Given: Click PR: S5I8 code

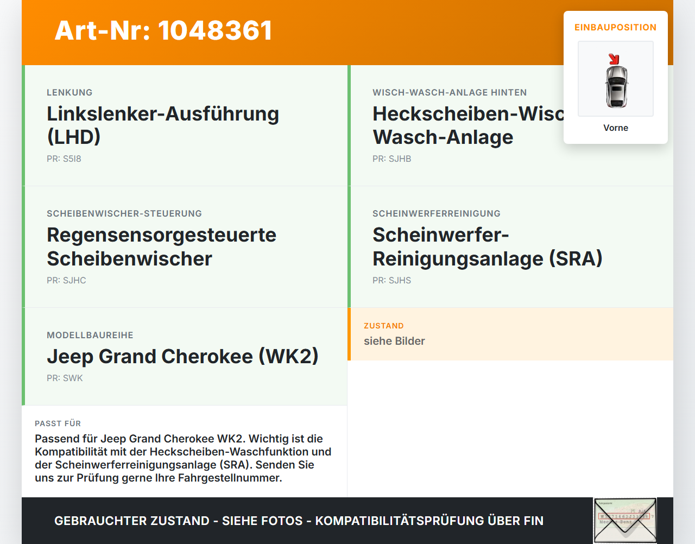Looking at the screenshot, I should coord(64,159).
